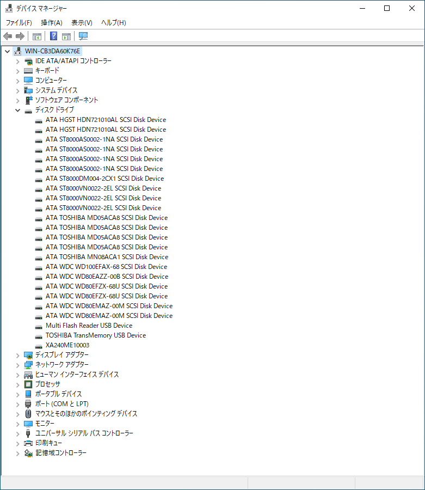Select the ポータブル デバイス label

point(58,394)
